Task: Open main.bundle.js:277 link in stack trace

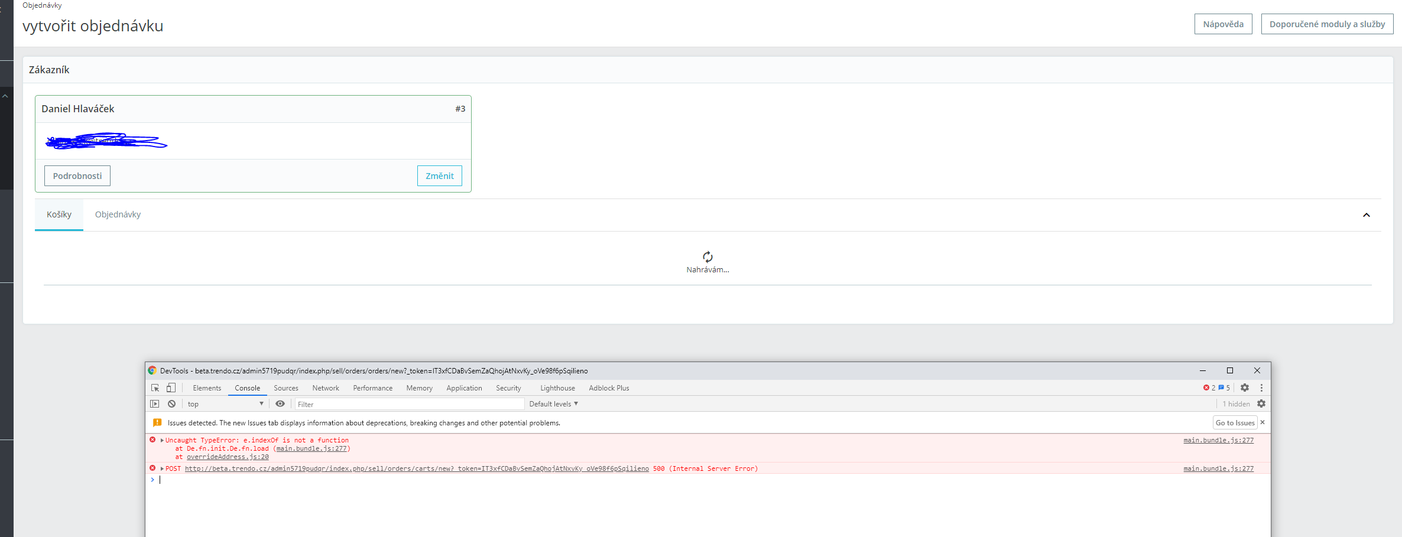Action: tap(311, 449)
